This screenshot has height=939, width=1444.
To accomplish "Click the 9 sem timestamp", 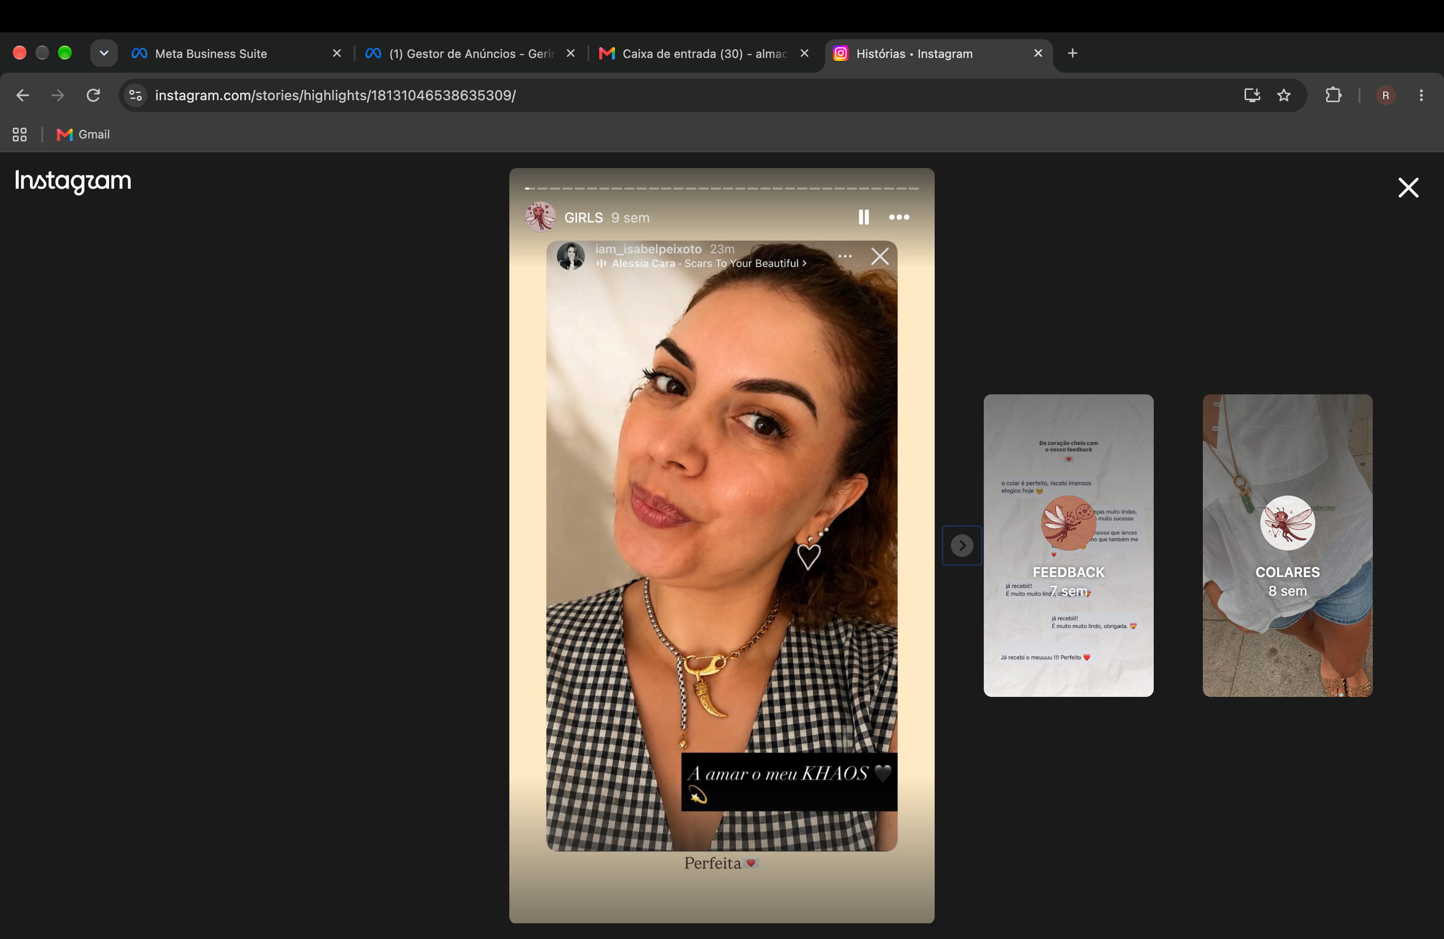I will click(630, 218).
